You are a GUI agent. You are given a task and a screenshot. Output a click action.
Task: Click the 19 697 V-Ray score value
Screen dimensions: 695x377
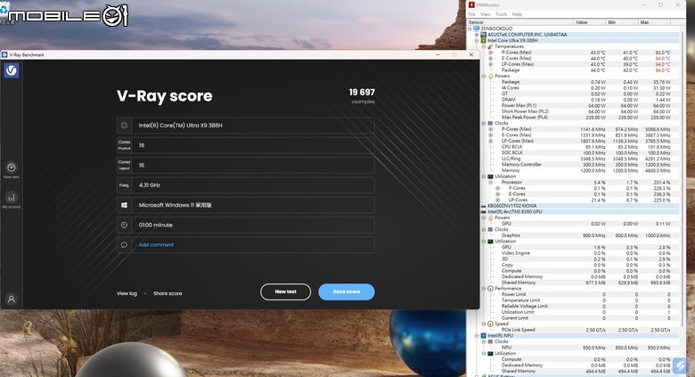[x=362, y=93]
